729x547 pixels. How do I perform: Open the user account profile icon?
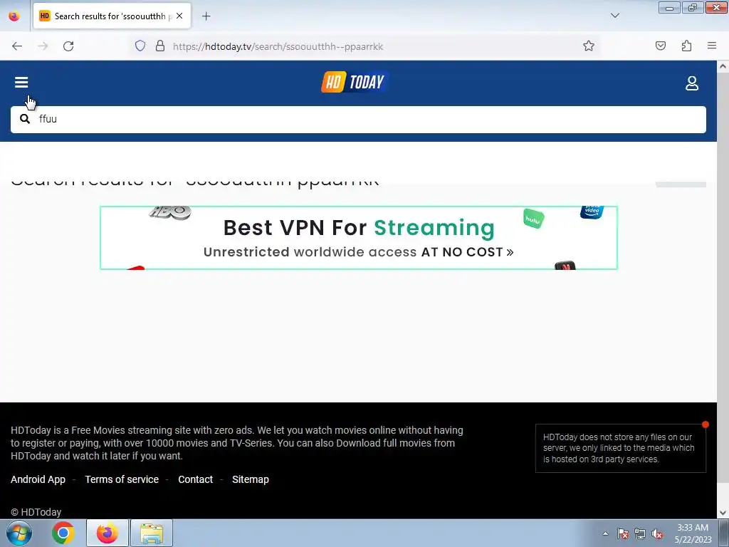click(x=692, y=83)
